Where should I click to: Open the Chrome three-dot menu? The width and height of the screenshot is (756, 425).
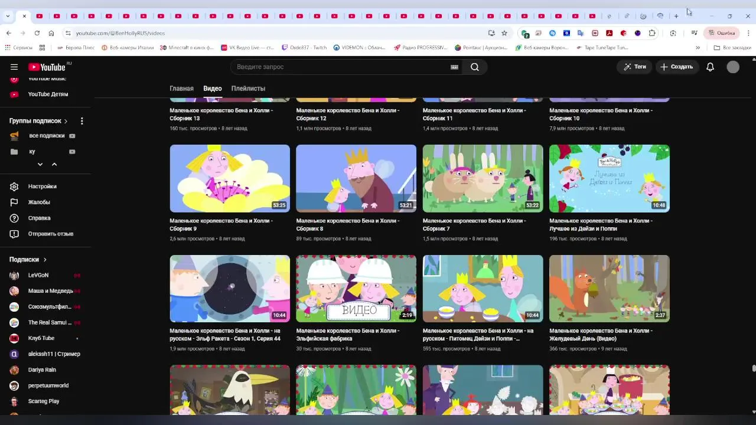click(x=748, y=33)
